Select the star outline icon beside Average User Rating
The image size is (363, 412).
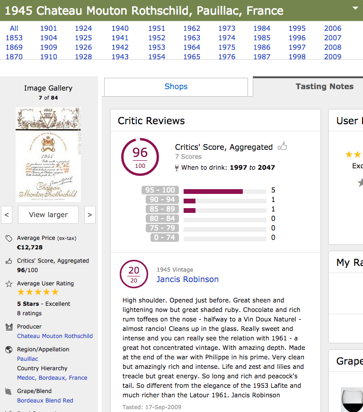[9, 284]
